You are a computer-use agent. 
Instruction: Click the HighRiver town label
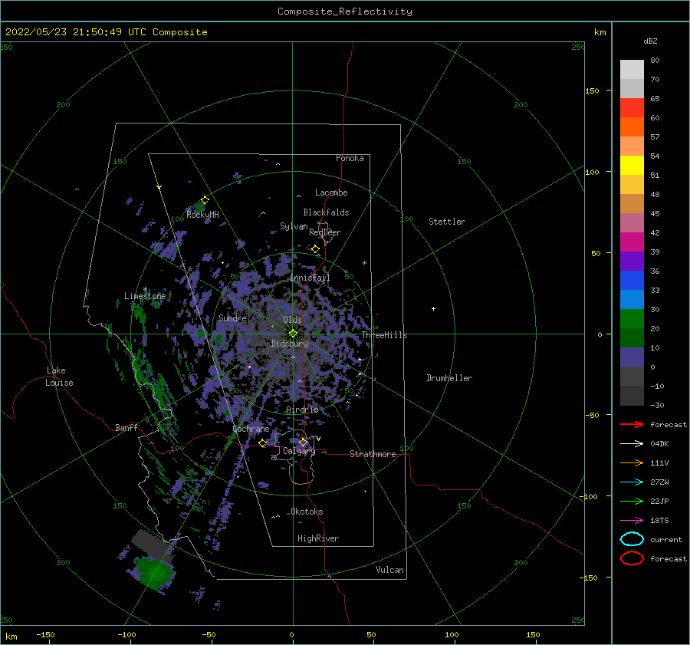[318, 538]
